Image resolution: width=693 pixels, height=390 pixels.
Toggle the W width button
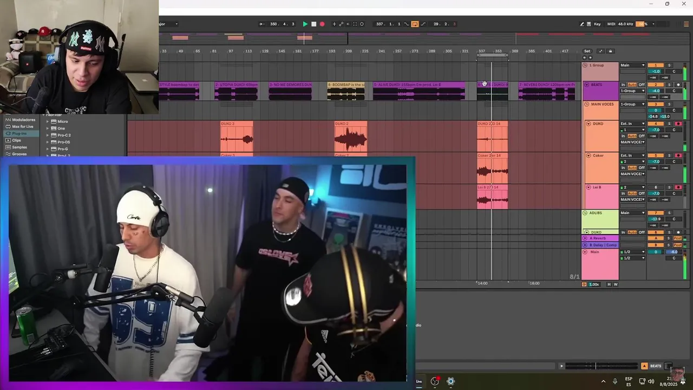point(616,284)
